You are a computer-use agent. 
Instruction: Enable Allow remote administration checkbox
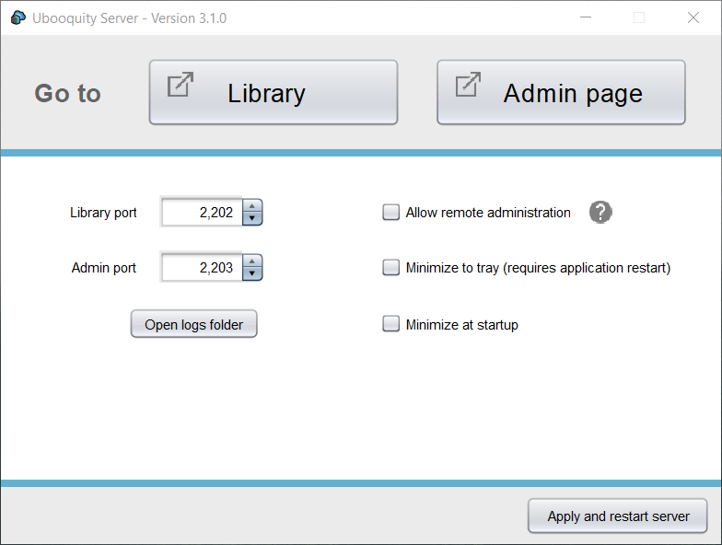tap(390, 212)
